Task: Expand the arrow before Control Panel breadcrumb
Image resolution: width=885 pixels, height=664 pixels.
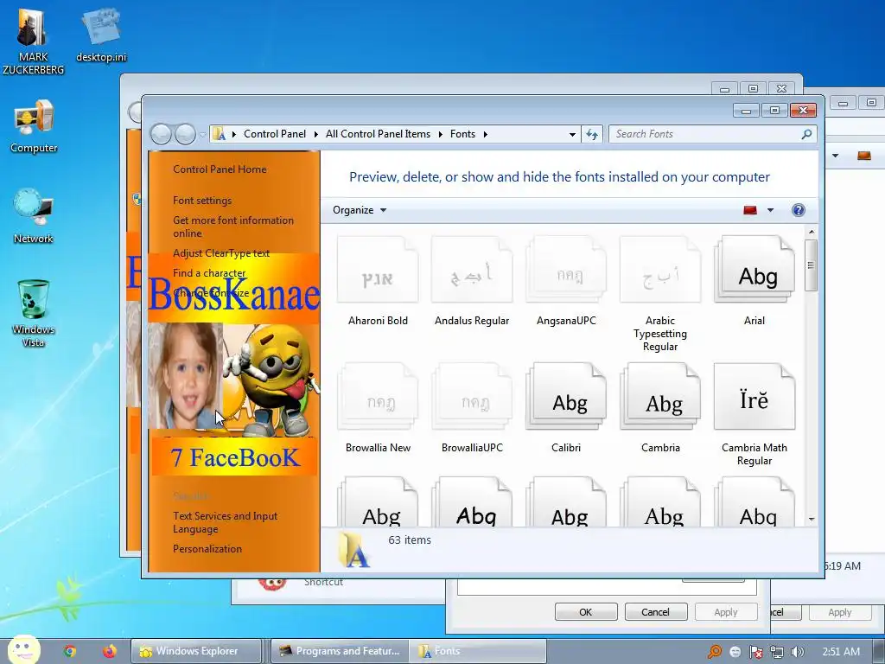Action: tap(233, 134)
